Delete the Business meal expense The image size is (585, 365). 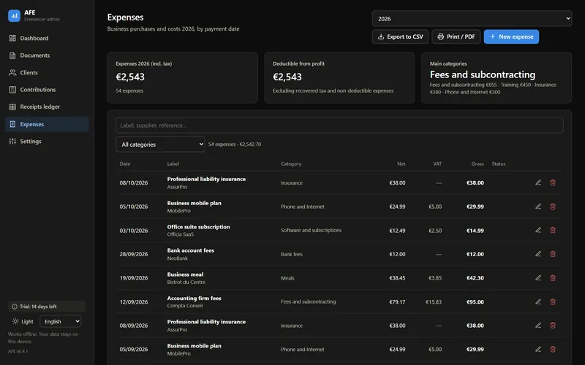553,278
